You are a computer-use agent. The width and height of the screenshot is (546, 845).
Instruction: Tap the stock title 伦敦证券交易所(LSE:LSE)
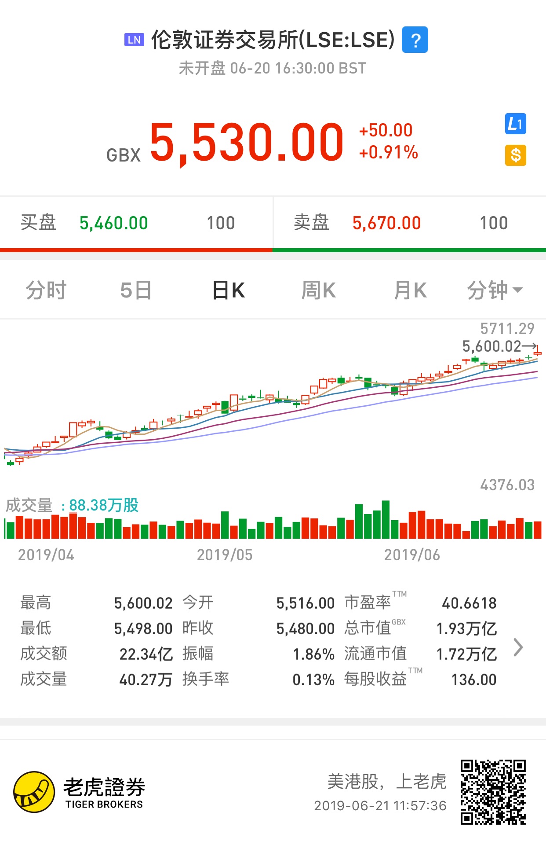(x=273, y=40)
